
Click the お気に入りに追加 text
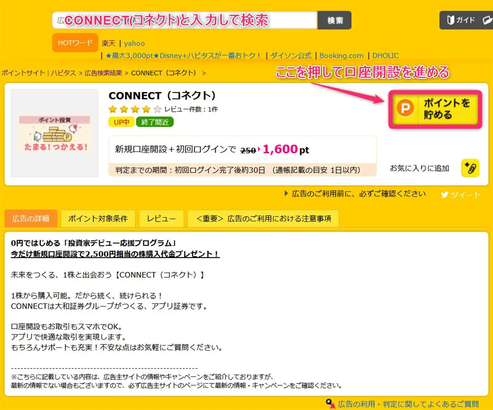click(419, 168)
